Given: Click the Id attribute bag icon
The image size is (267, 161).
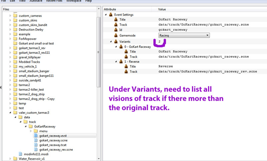Looking at the screenshot, I should (x=116, y=30).
